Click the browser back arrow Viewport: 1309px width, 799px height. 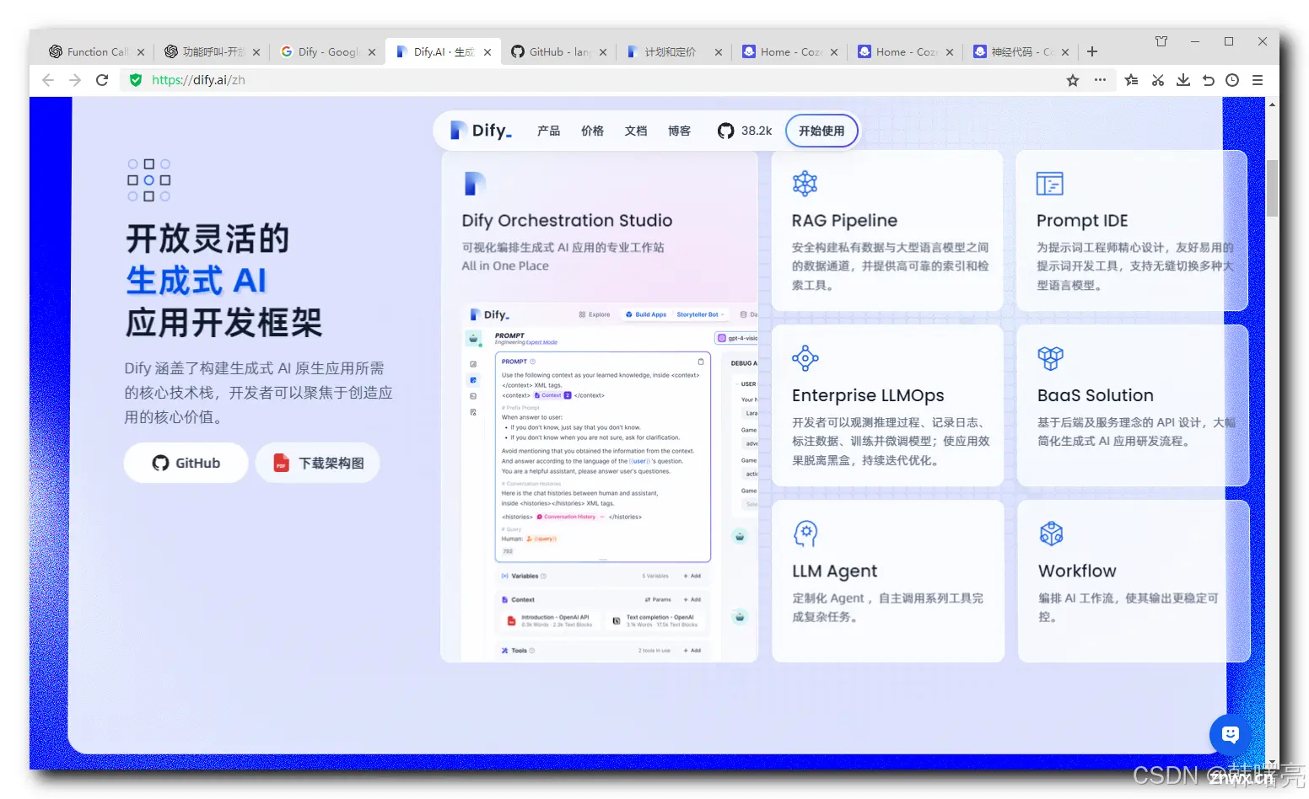[48, 80]
